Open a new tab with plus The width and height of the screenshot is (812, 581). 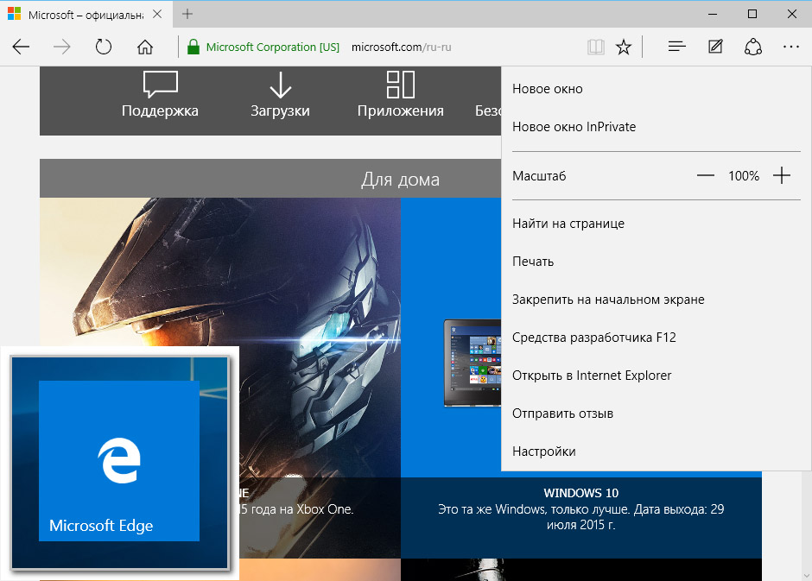click(187, 14)
